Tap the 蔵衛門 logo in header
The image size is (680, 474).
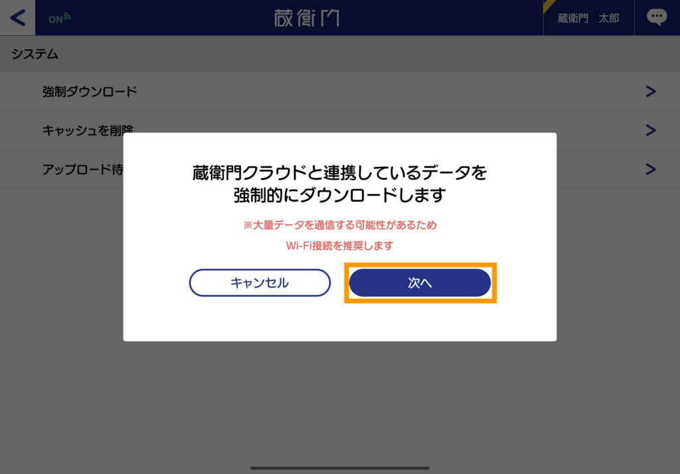[307, 18]
